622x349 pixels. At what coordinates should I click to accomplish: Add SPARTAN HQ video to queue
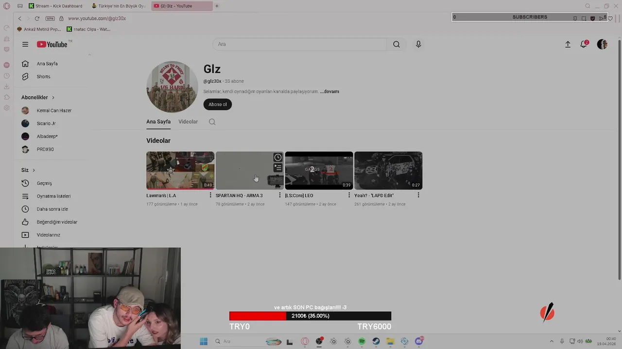click(277, 168)
